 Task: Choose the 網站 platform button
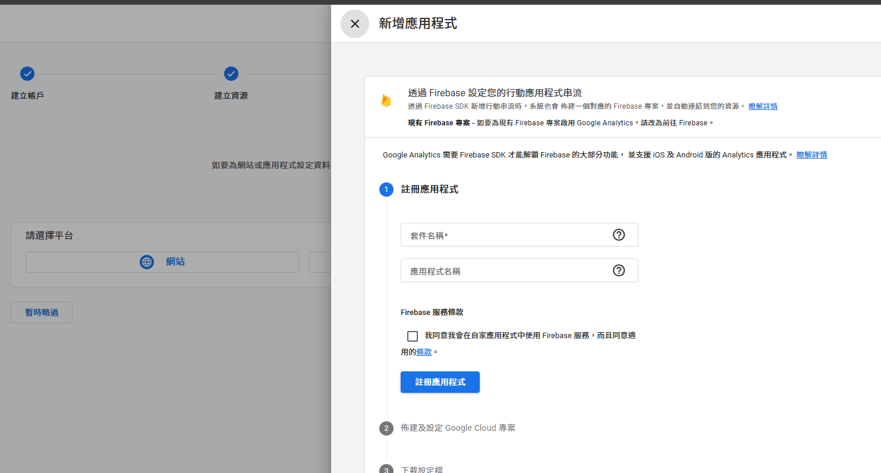162,261
